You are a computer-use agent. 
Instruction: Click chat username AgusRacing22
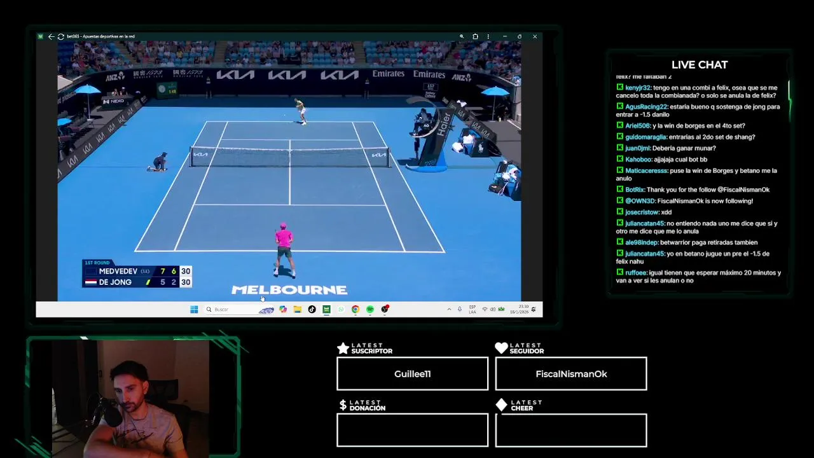pos(646,107)
